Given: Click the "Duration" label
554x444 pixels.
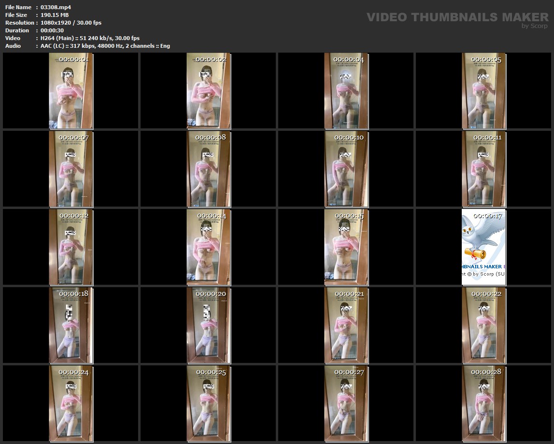Looking at the screenshot, I should (x=17, y=30).
